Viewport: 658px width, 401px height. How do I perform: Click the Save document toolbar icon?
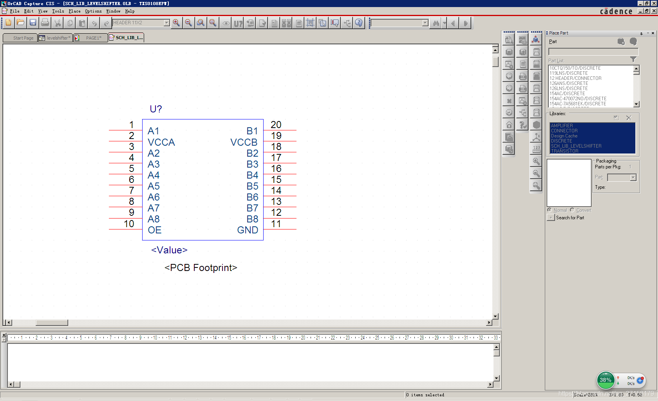click(33, 23)
